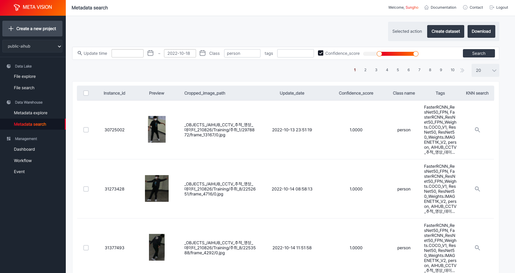Open the end date calendar icon after 2022-10-18
Screen dimensions: 515x273
coord(202,53)
